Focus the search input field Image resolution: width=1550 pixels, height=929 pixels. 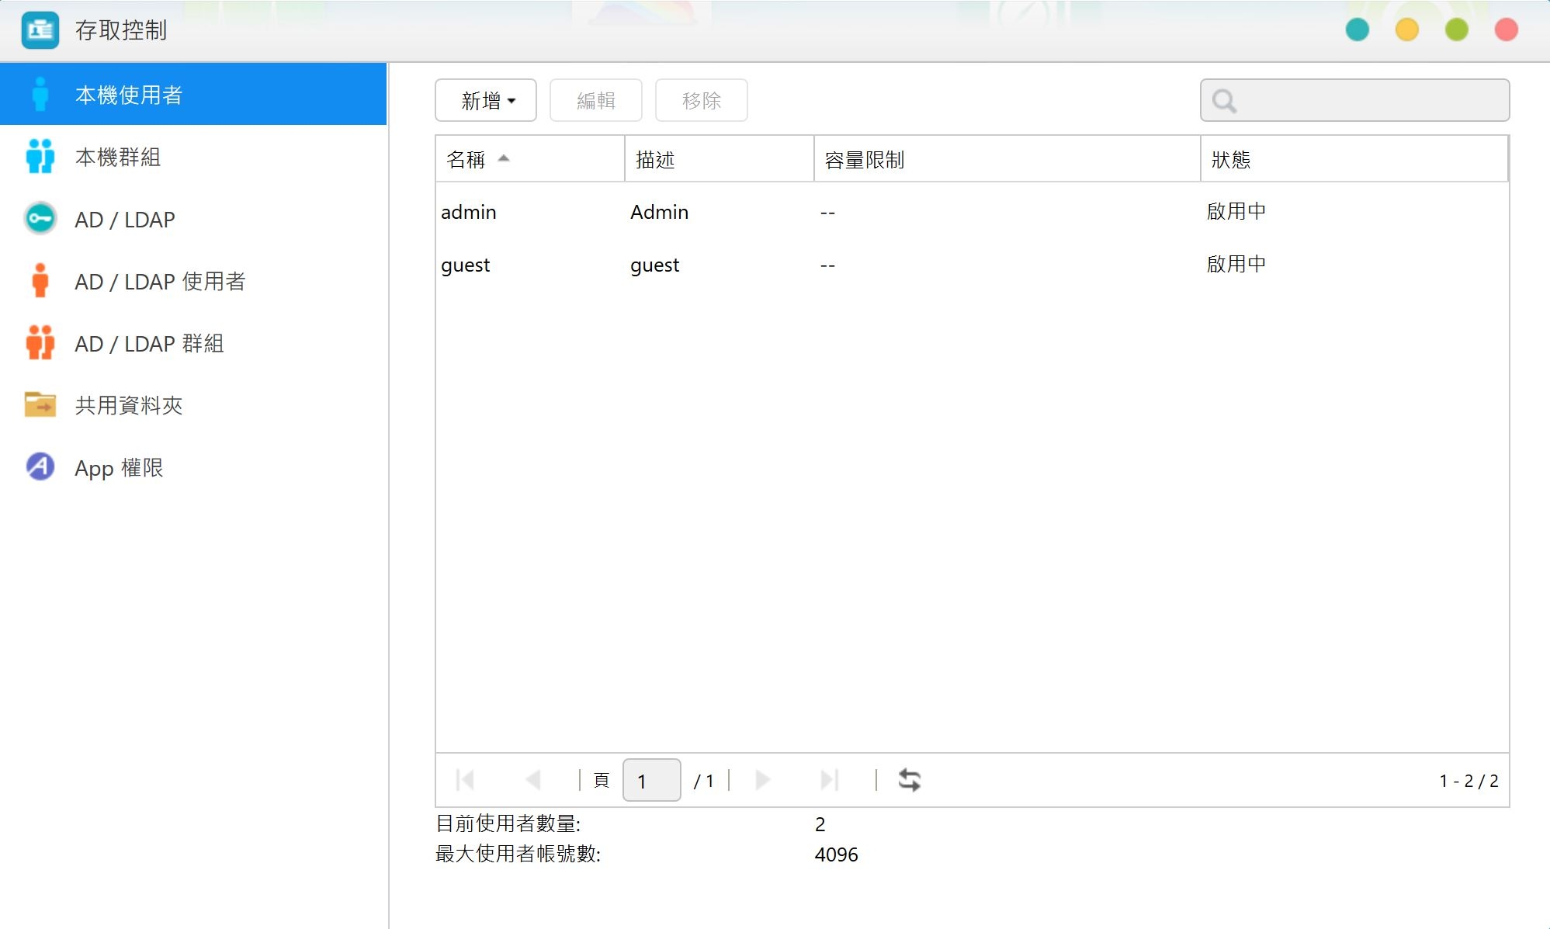point(1355,100)
